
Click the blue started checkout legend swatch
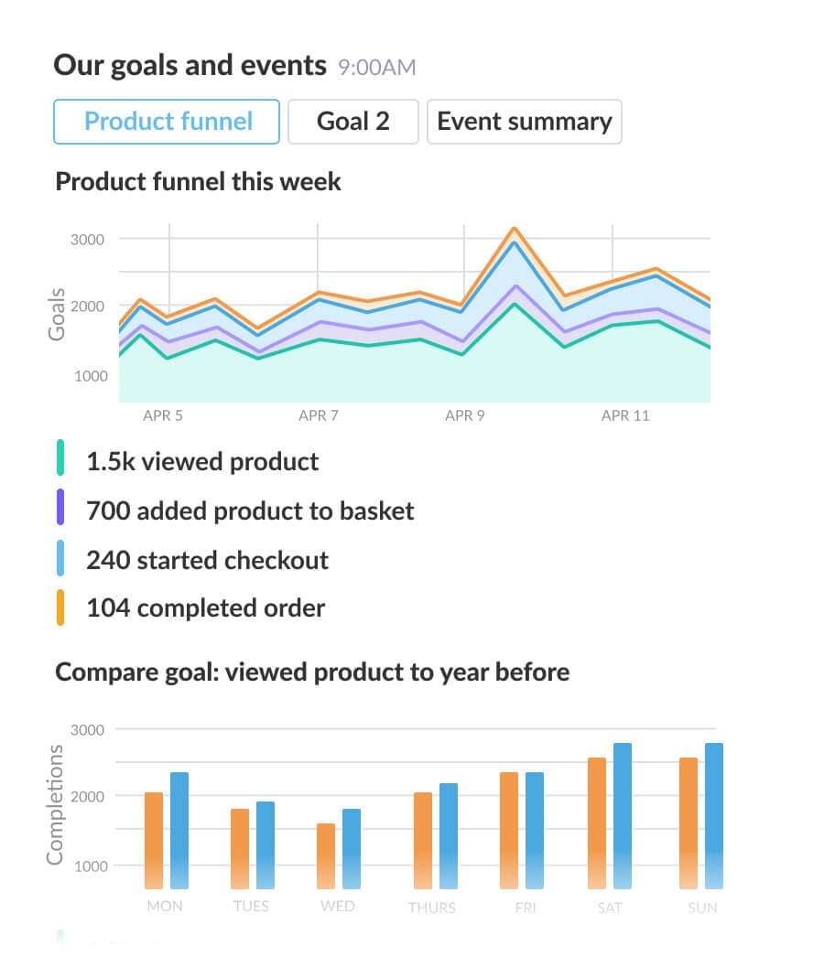coord(60,558)
